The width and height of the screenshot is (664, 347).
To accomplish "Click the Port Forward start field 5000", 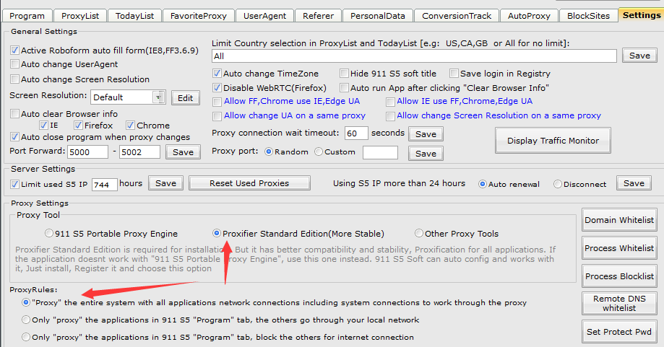I will (87, 151).
